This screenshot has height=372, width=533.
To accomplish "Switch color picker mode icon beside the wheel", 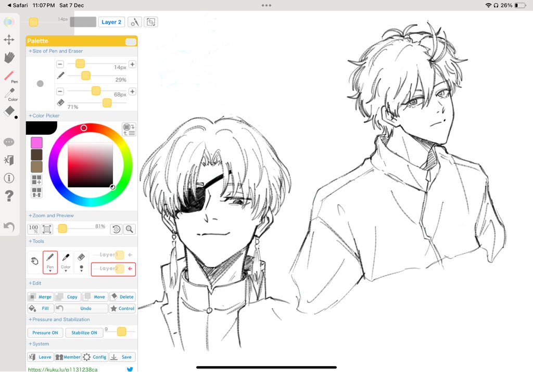I will point(129,130).
